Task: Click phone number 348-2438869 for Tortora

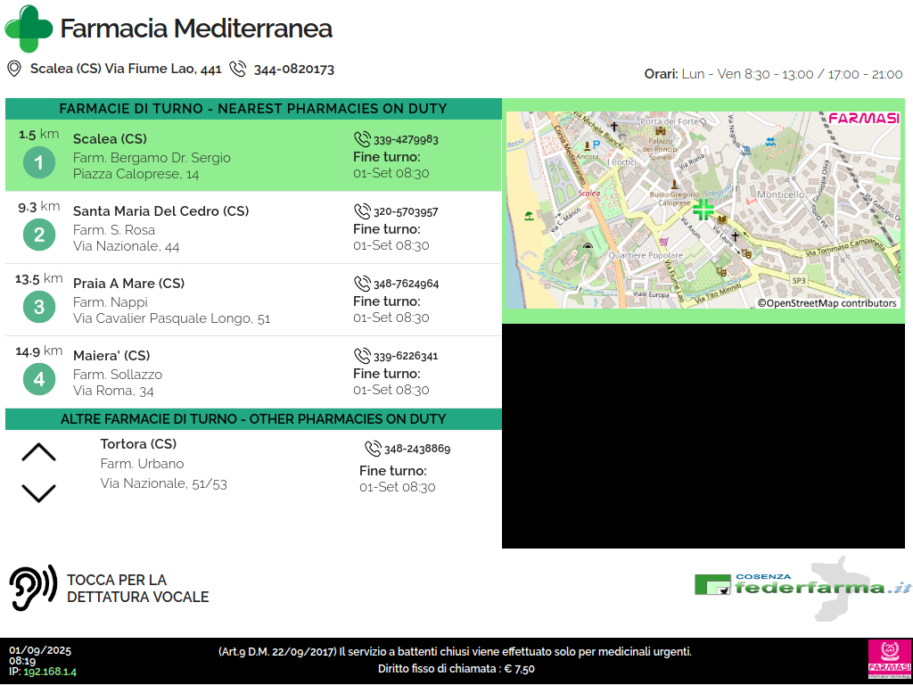Action: coord(416,450)
